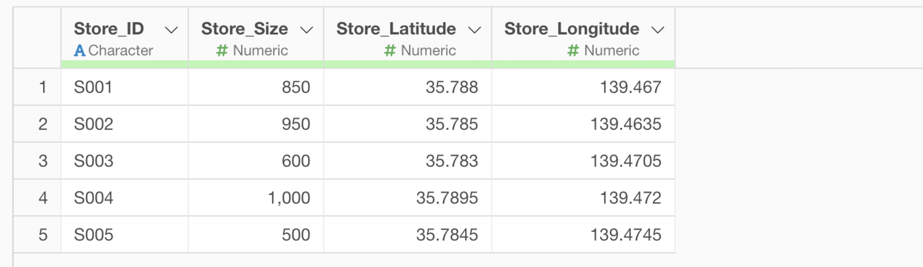The height and width of the screenshot is (267, 923).
Task: Select row number 3
Action: [43, 161]
